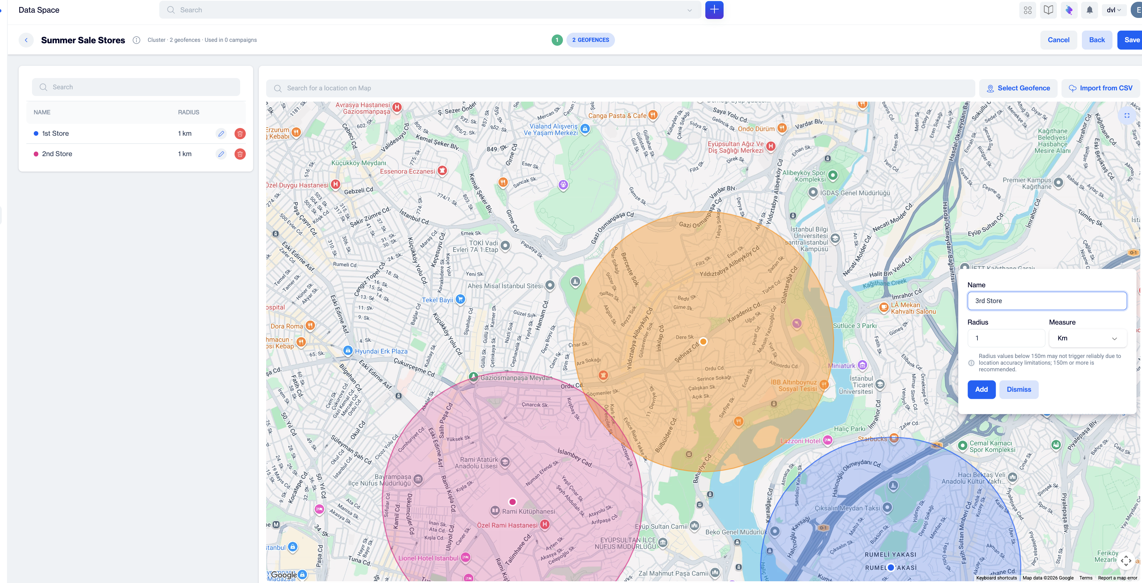Open map camera pan controls
Screen dimensions: 1142x583
pyautogui.click(x=1126, y=560)
